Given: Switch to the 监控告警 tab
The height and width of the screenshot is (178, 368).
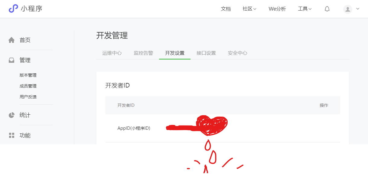Looking at the screenshot, I should pyautogui.click(x=143, y=53).
